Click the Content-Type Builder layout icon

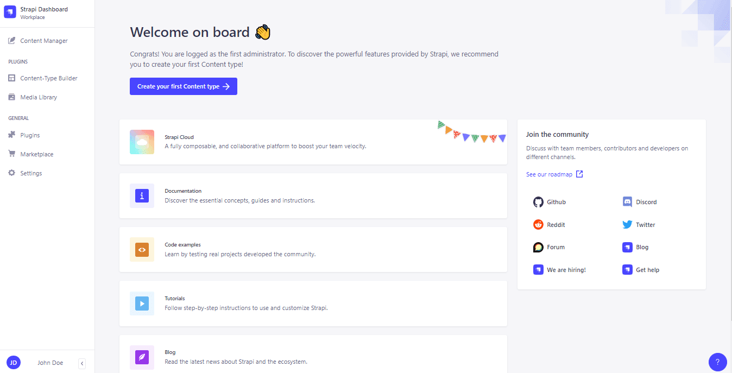[x=11, y=78]
